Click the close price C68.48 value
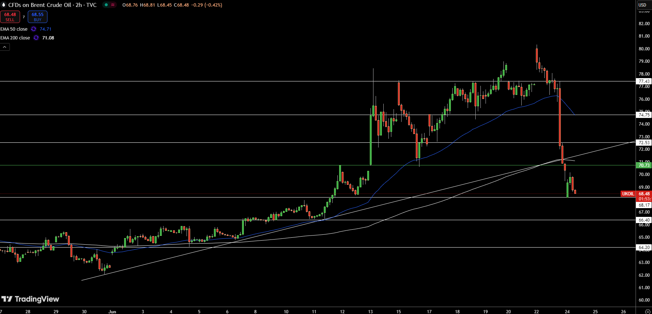This screenshot has width=652, height=314. point(181,5)
